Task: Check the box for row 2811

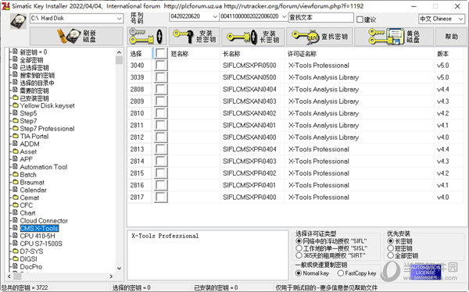Action: [160, 125]
